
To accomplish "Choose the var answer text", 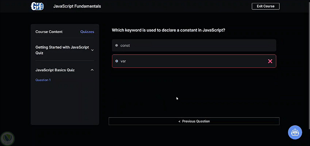I will coord(123,61).
